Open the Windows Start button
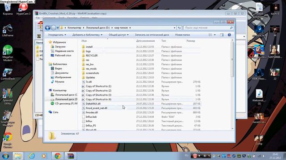 point(5,156)
